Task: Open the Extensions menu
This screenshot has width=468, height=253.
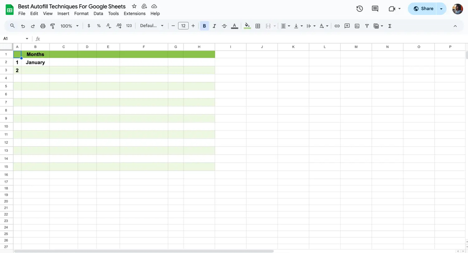Action: click(x=134, y=14)
